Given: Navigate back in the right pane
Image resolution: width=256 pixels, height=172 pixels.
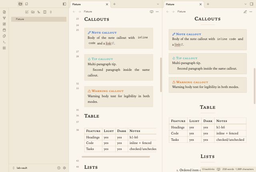Looking at the screenshot, I should tap(168, 12).
